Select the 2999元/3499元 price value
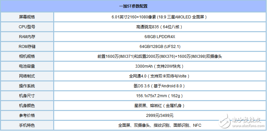The image size is (267, 131). (x=160, y=116)
